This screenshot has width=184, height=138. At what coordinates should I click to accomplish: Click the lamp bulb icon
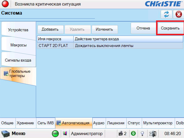click(x=142, y=134)
